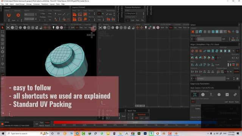Click the Leaf button in Auto Seams
The image size is (242, 136).
[226, 102]
